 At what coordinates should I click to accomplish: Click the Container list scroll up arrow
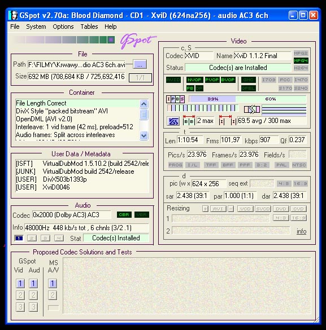(144, 104)
